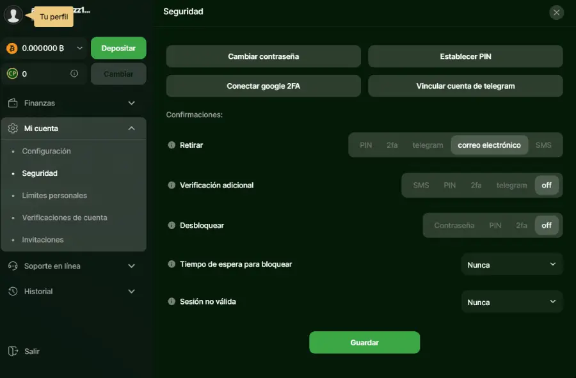Click the green Guardar button
This screenshot has height=378, width=576.
pyautogui.click(x=364, y=342)
